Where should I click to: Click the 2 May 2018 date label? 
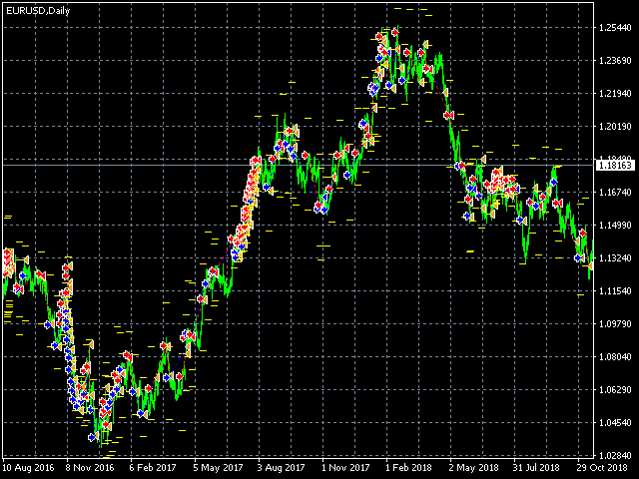point(474,468)
